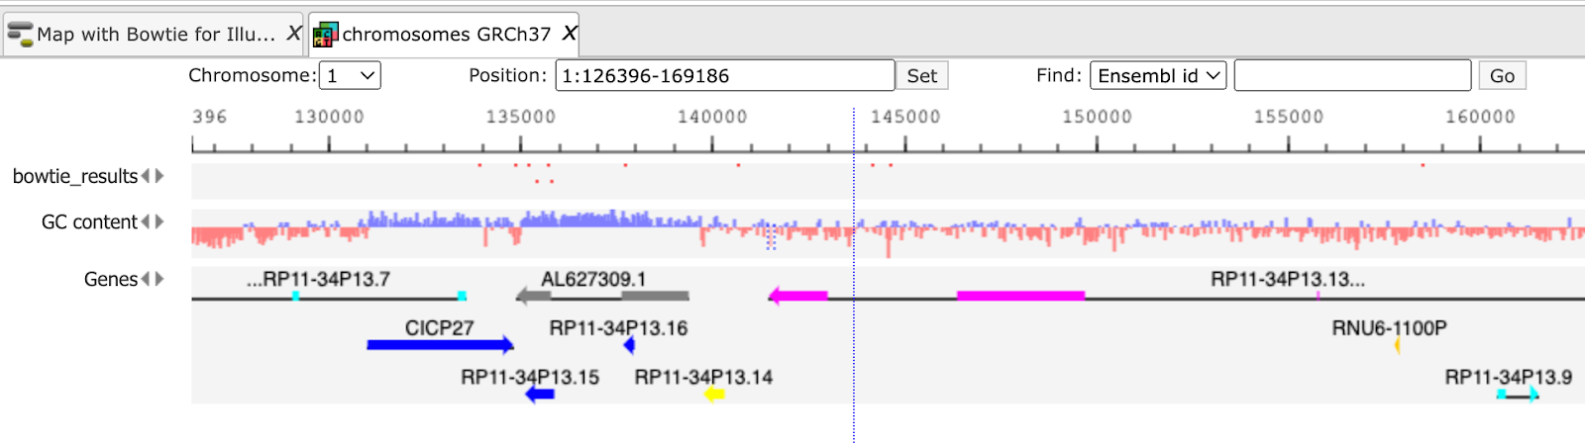Open the Ensembl id Find dropdown
Screen dimensions: 1585x443
(x=1158, y=75)
